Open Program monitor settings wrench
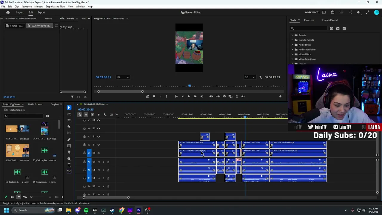 261,77
